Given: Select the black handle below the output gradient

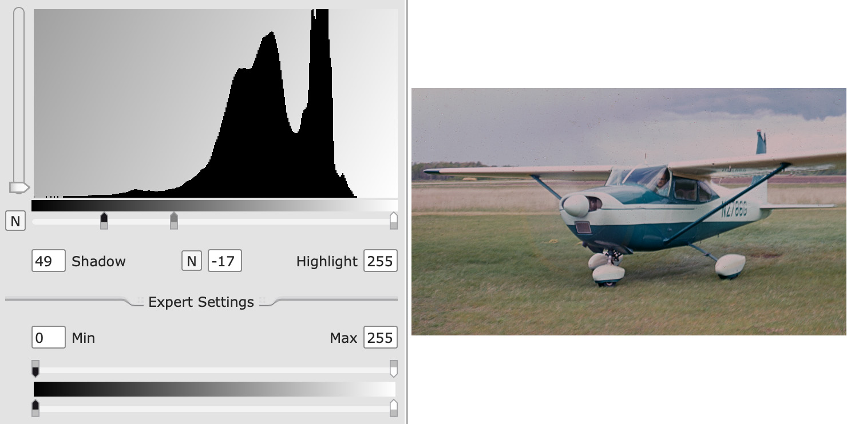Looking at the screenshot, I should (35, 408).
